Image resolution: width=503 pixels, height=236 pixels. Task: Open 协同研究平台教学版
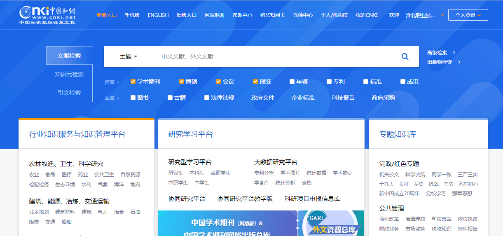[x=245, y=199]
